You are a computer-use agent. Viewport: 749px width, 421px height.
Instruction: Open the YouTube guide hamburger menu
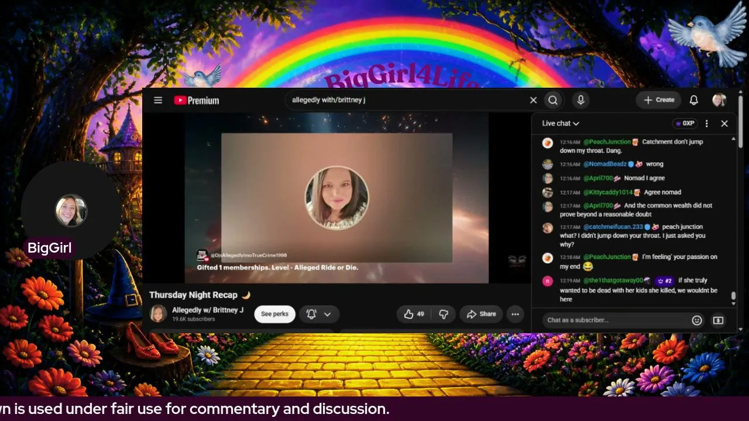(158, 100)
